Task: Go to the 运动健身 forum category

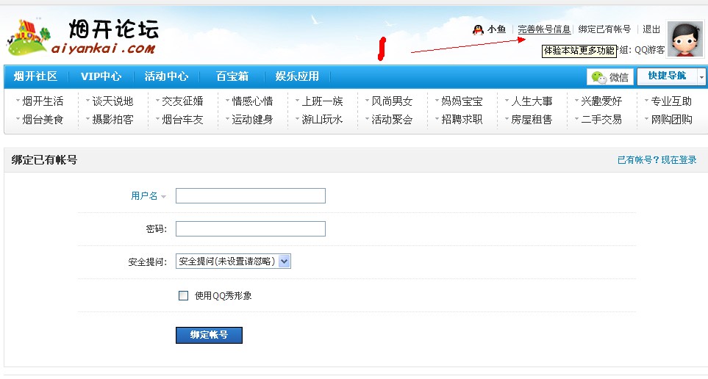Action: click(252, 120)
